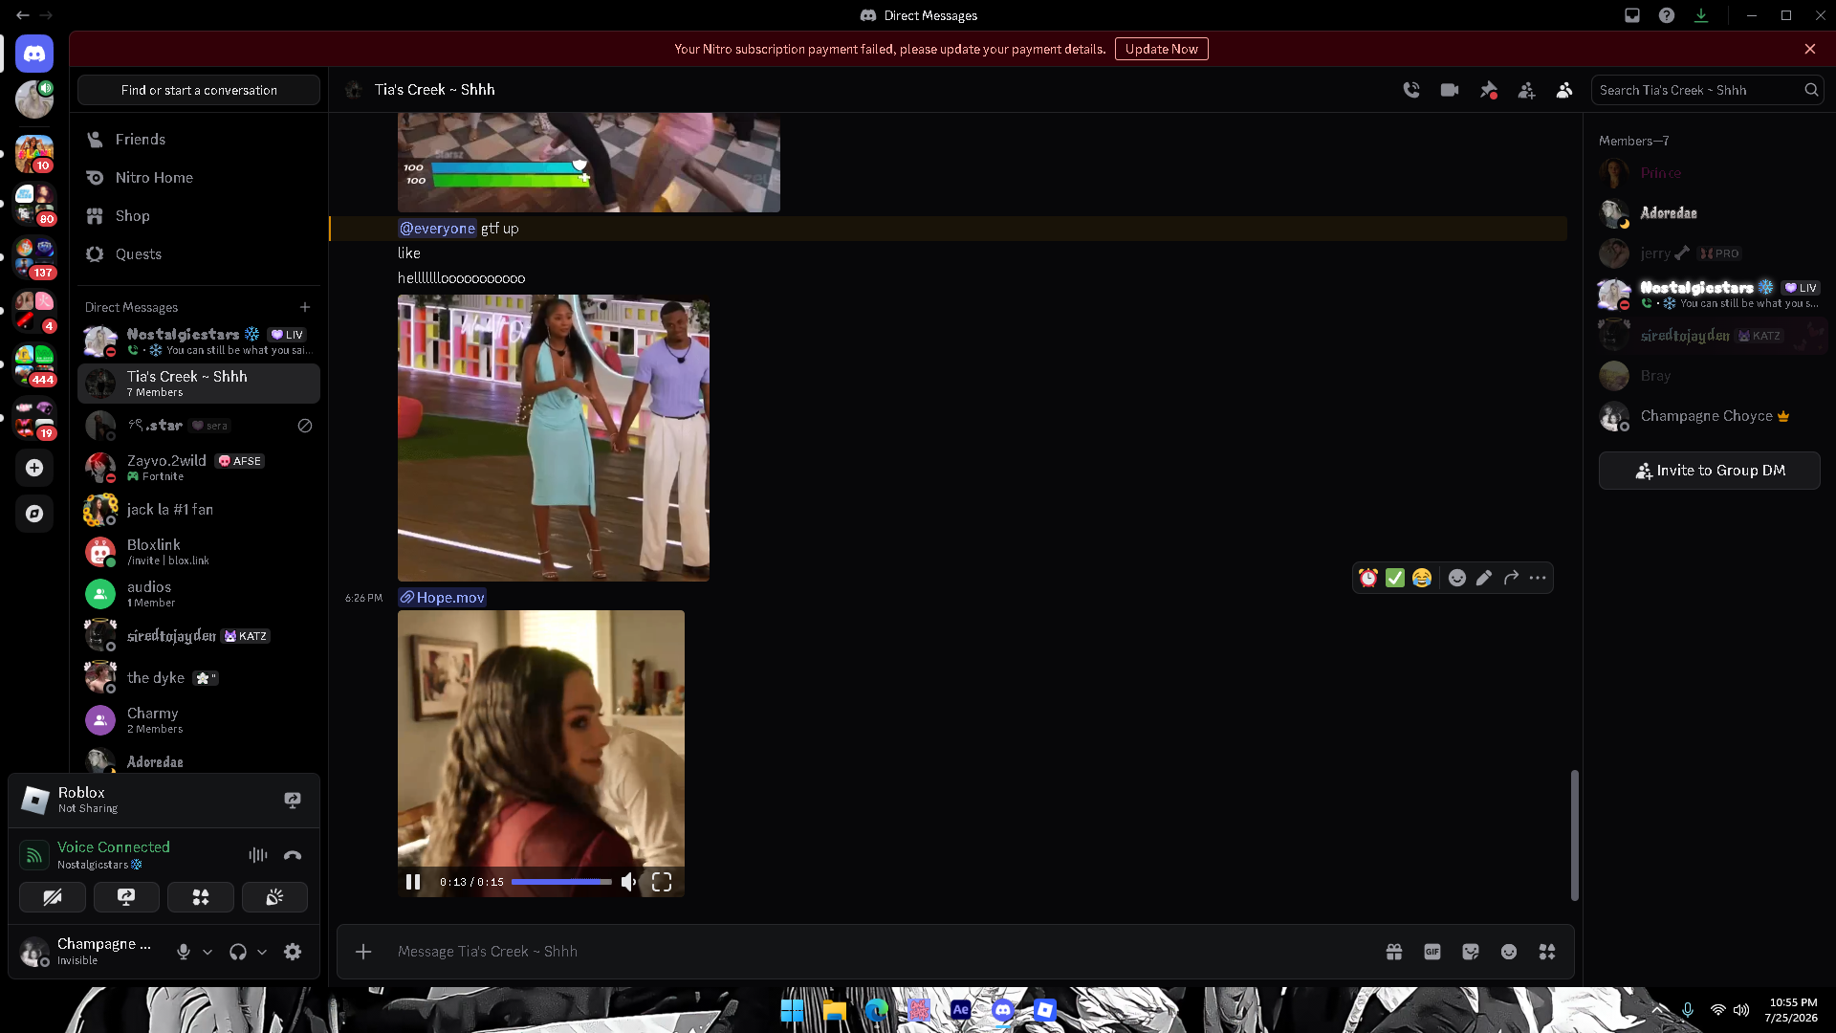This screenshot has height=1033, width=1836.
Task: Open the Hope.mov file link
Action: (443, 598)
